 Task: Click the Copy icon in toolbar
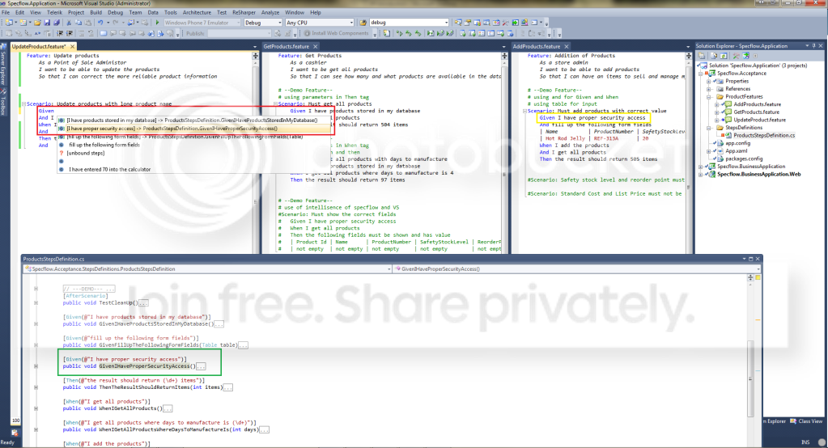click(78, 23)
